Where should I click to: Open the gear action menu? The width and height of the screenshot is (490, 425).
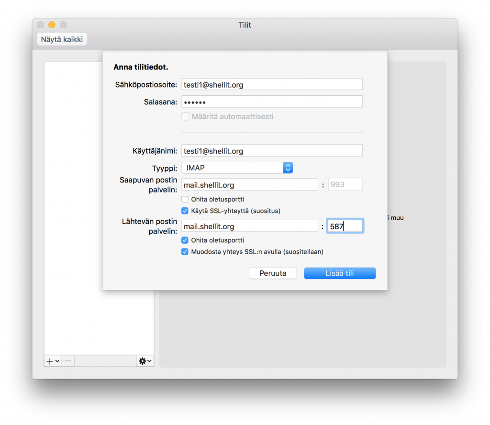[142, 360]
